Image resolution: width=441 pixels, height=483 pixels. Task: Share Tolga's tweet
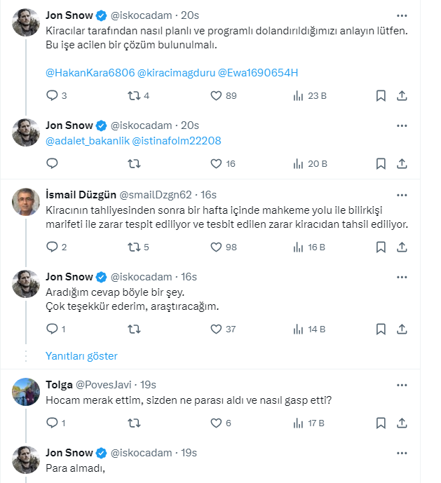(x=402, y=423)
